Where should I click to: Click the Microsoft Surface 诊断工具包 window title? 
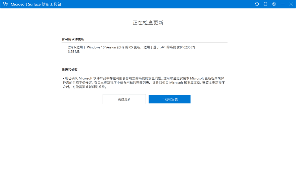tap(36, 4)
